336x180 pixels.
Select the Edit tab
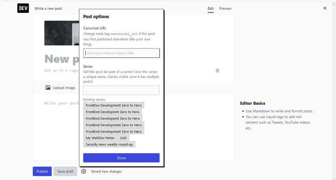(x=210, y=8)
